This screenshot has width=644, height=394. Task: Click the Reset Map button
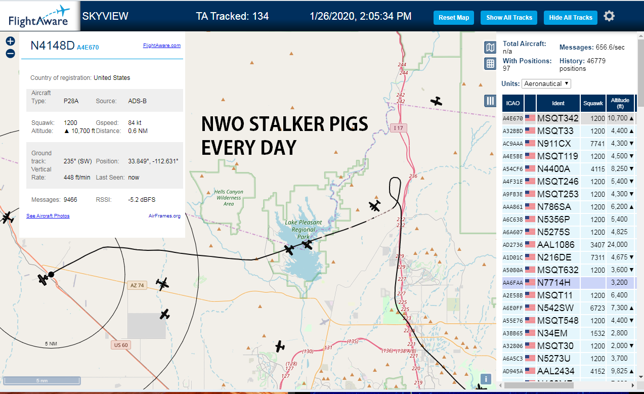point(454,18)
